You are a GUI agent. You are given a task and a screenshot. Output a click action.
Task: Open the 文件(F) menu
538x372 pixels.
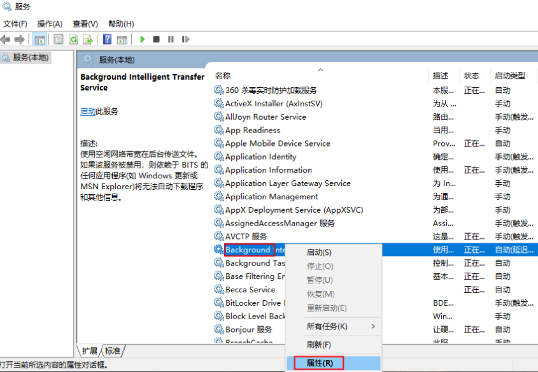tap(15, 24)
